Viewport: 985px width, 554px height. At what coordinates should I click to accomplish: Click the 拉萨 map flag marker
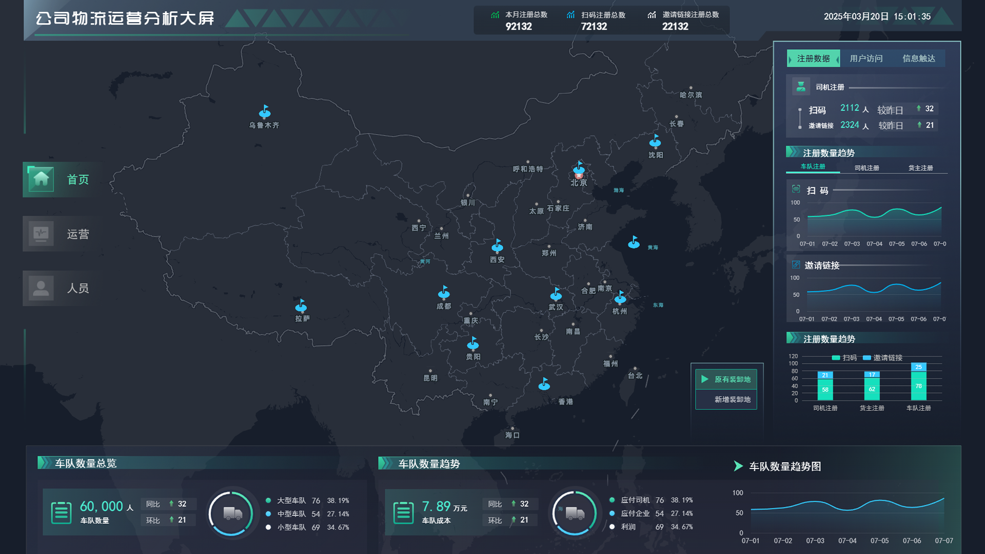pyautogui.click(x=301, y=306)
